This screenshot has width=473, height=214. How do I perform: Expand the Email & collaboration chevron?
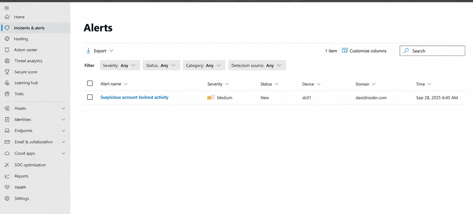click(63, 142)
